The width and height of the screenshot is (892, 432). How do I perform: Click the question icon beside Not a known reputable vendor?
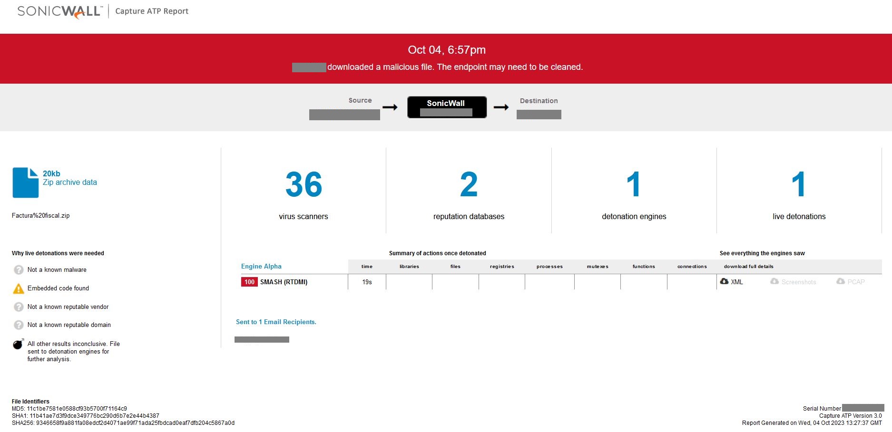[x=19, y=307]
